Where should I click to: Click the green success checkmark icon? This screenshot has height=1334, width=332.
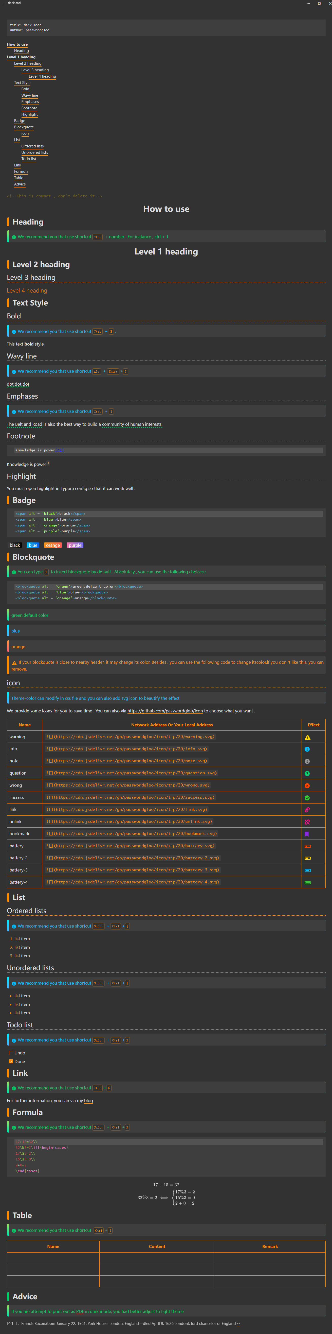coord(307,798)
